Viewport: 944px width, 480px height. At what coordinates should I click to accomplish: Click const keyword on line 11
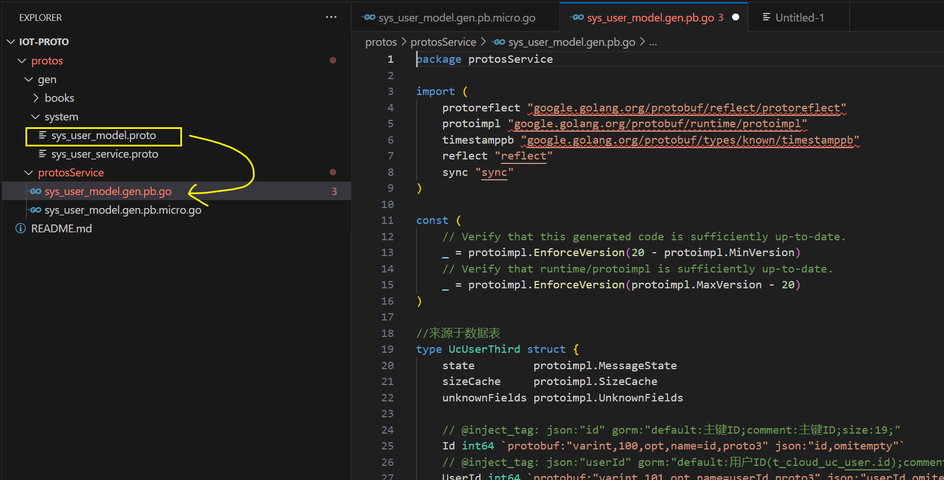(432, 220)
